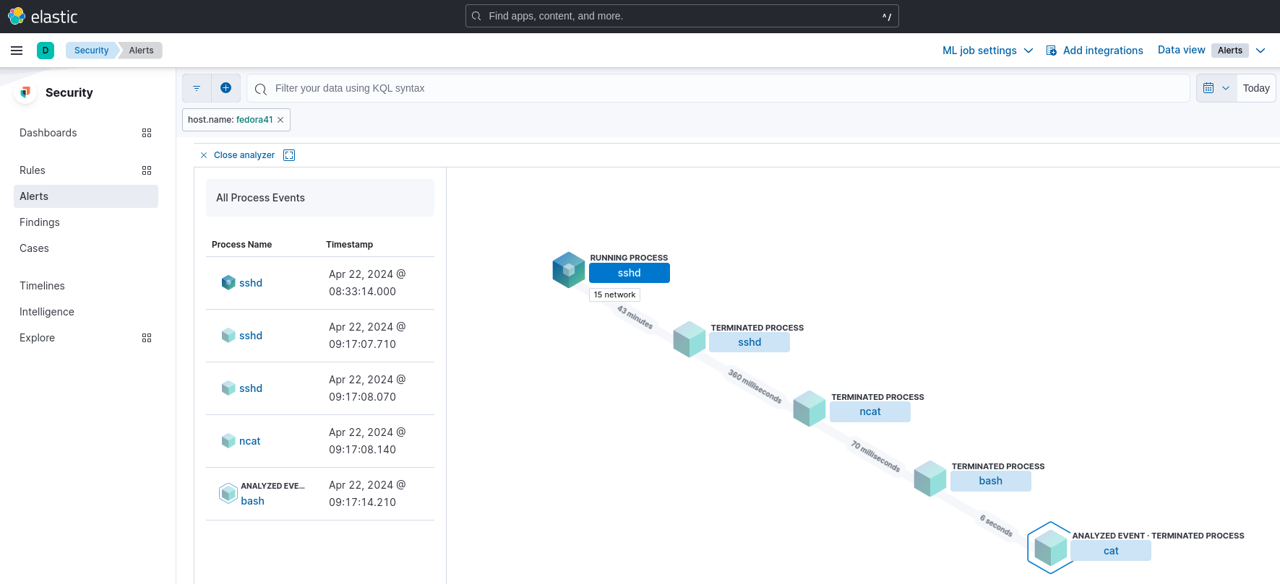The width and height of the screenshot is (1280, 584).
Task: Go to Findings in sidebar
Action: click(x=40, y=222)
